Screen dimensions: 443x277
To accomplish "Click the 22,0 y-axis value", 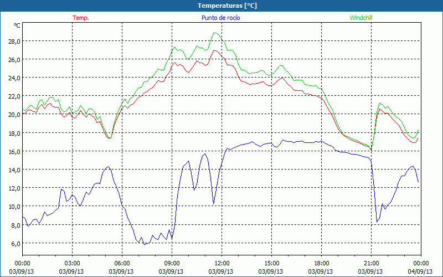I will point(14,96).
